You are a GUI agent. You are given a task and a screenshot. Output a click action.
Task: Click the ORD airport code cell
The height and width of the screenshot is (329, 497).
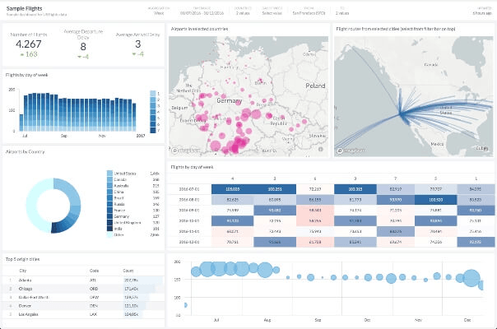click(94, 289)
